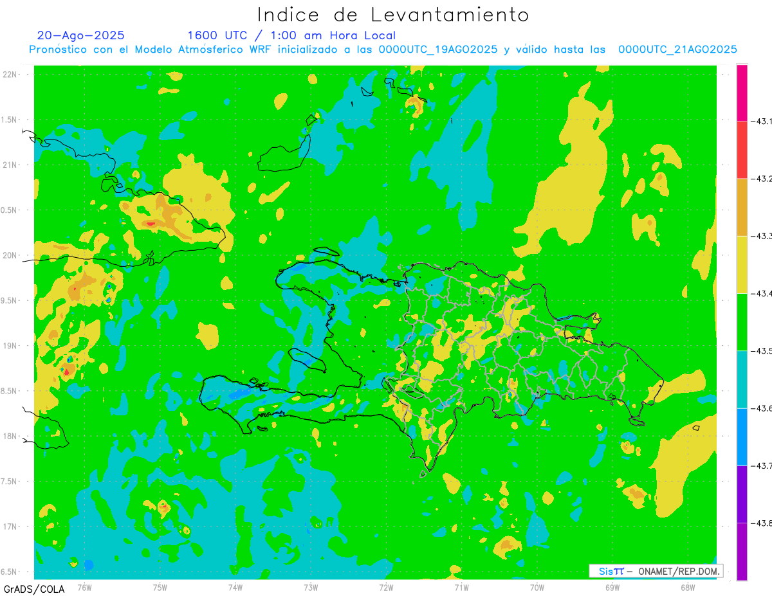Viewport: 772px width, 596px height.
Task: Click the pink swatch atop the color bar
Action: click(742, 92)
